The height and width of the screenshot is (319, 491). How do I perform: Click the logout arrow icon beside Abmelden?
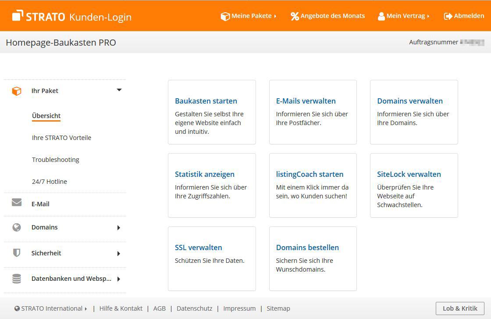(448, 16)
